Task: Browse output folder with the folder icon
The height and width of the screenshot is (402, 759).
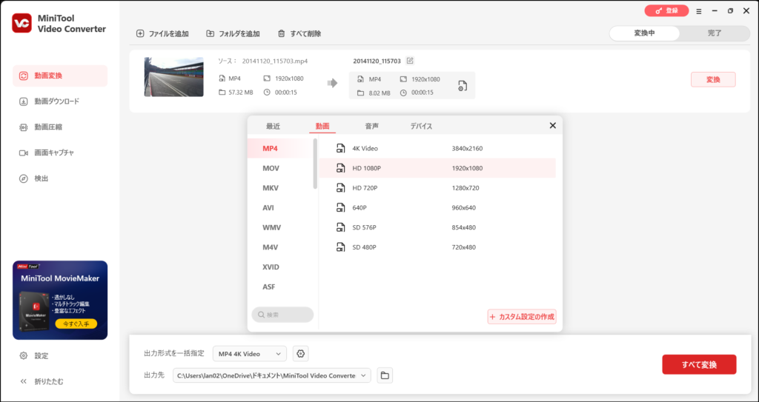Action: [385, 375]
